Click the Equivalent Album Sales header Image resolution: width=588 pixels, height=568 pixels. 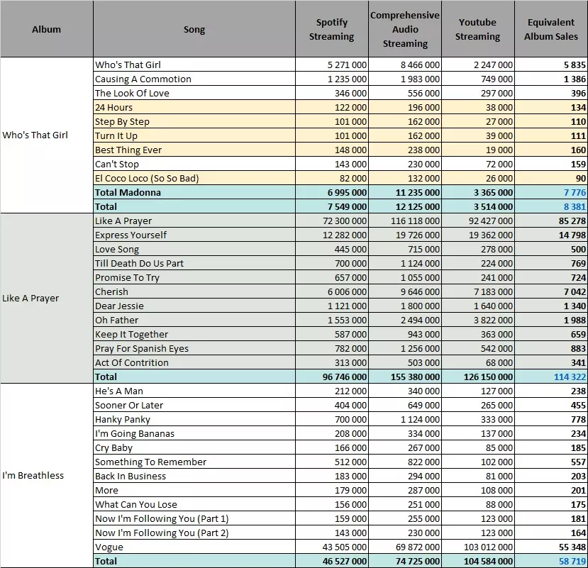[x=551, y=29]
